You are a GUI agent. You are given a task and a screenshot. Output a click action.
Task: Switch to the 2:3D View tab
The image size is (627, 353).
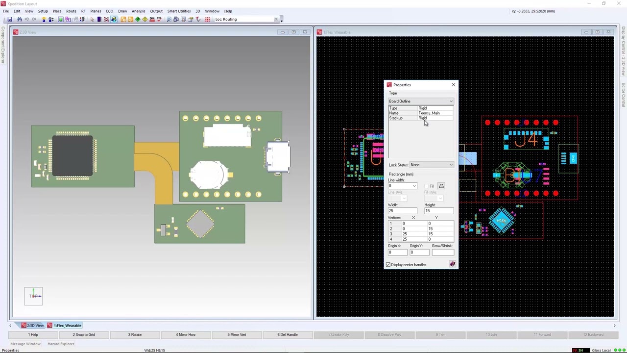[32, 326]
